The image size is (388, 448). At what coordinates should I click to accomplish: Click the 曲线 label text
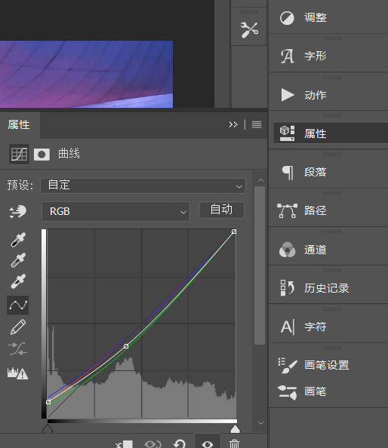(69, 154)
